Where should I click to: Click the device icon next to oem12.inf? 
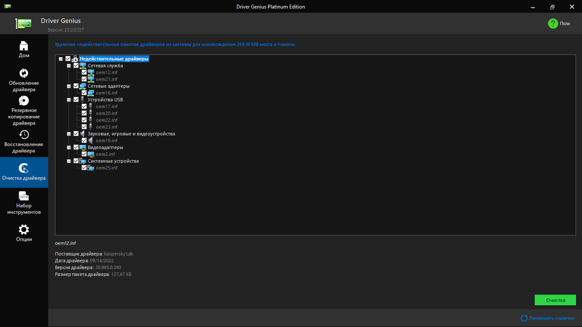91,72
